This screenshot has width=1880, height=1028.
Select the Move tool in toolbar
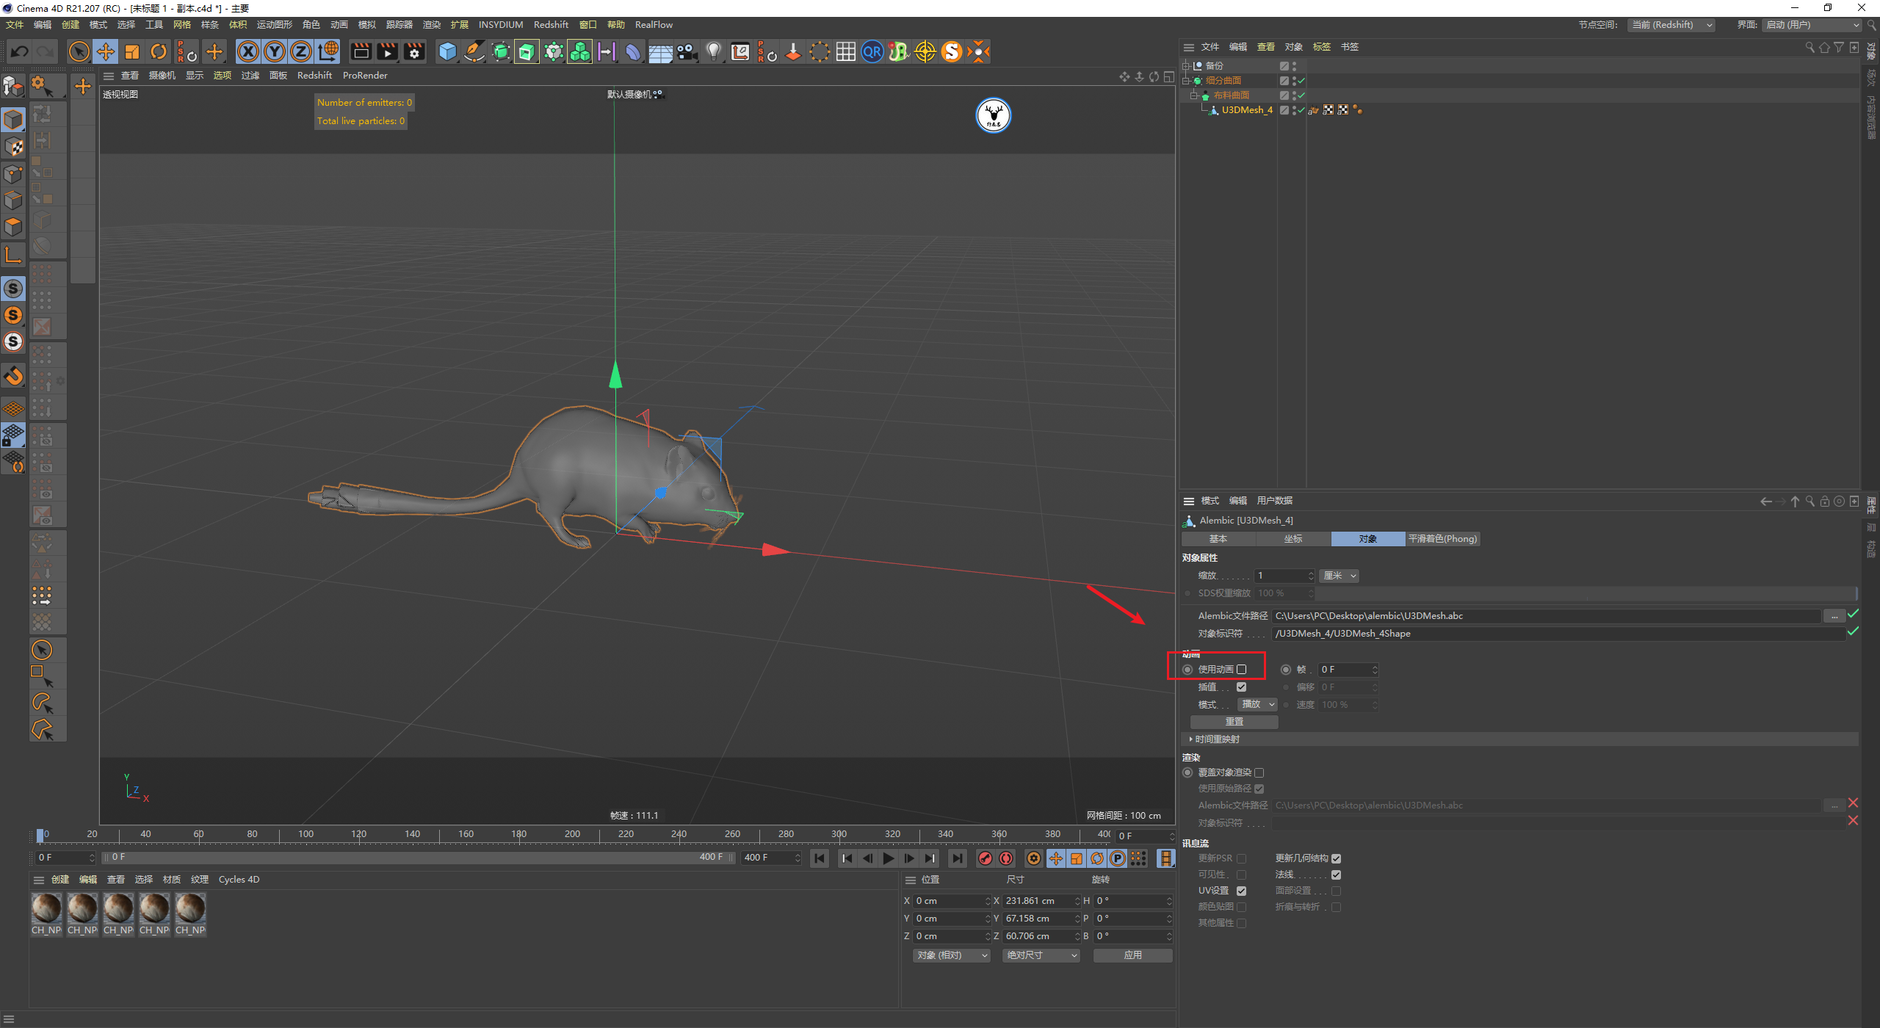point(106,51)
